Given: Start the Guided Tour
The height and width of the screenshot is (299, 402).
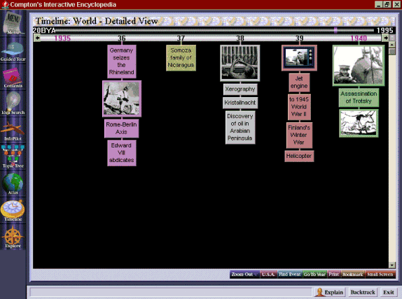Looking at the screenshot, I should click(13, 52).
